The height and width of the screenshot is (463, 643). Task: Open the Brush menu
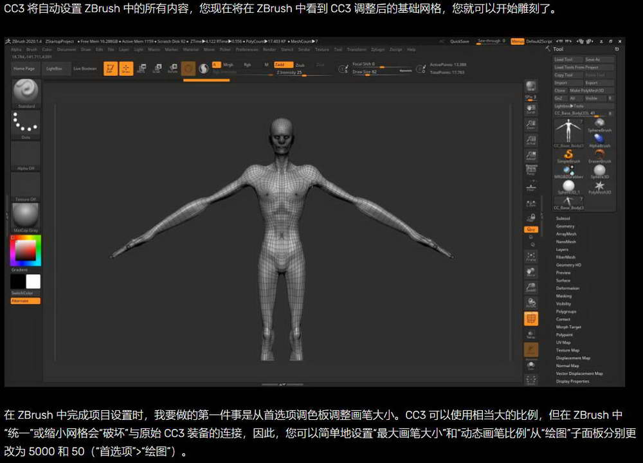click(32, 50)
